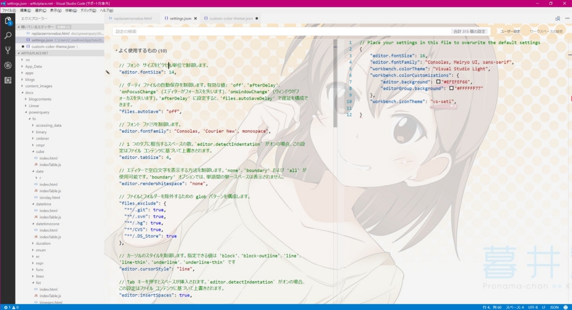This screenshot has height=310, width=572.
Task: Click the ユーザー設定 scope link
Action: 510,31
